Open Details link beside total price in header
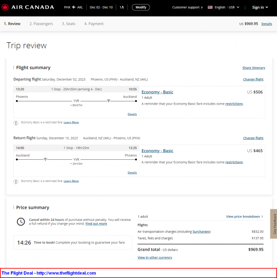Screen dimensions: 277x278 tap(267, 24)
